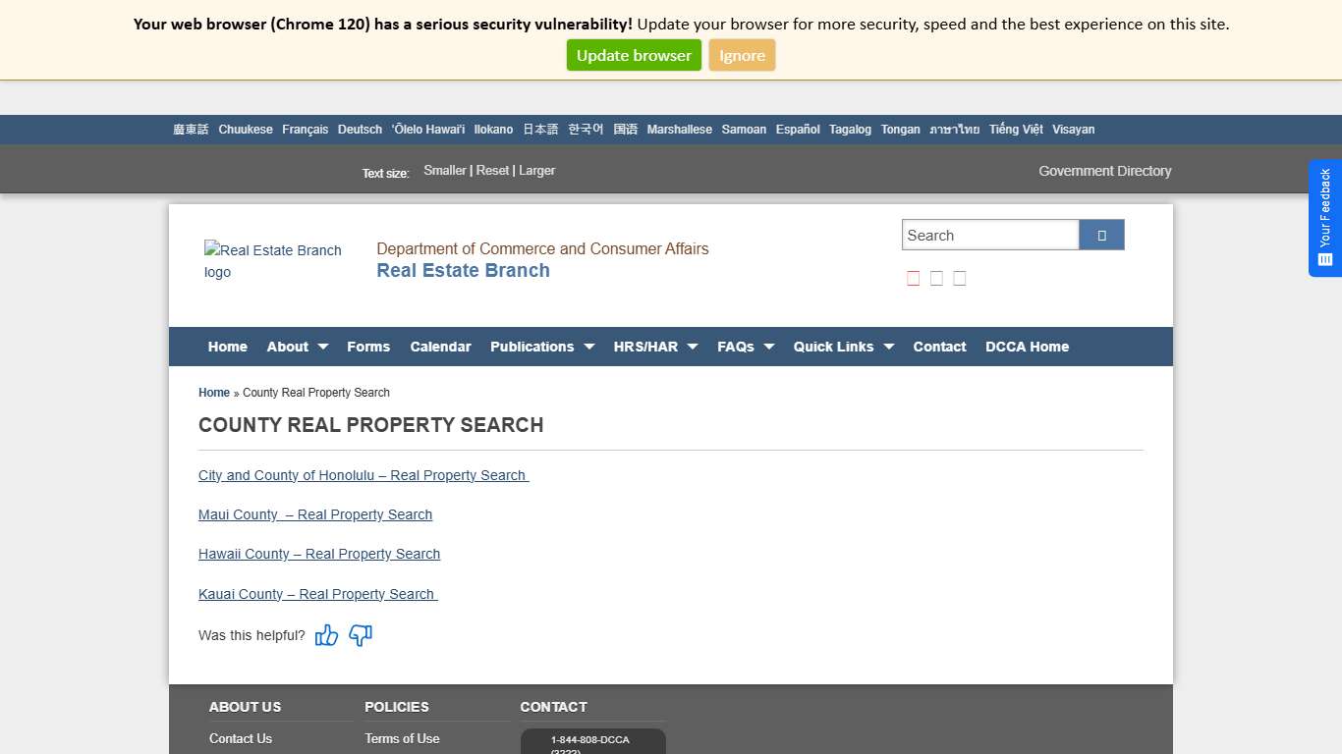The image size is (1342, 754).
Task: Open the Quick Links dropdown
Action: pos(843,347)
